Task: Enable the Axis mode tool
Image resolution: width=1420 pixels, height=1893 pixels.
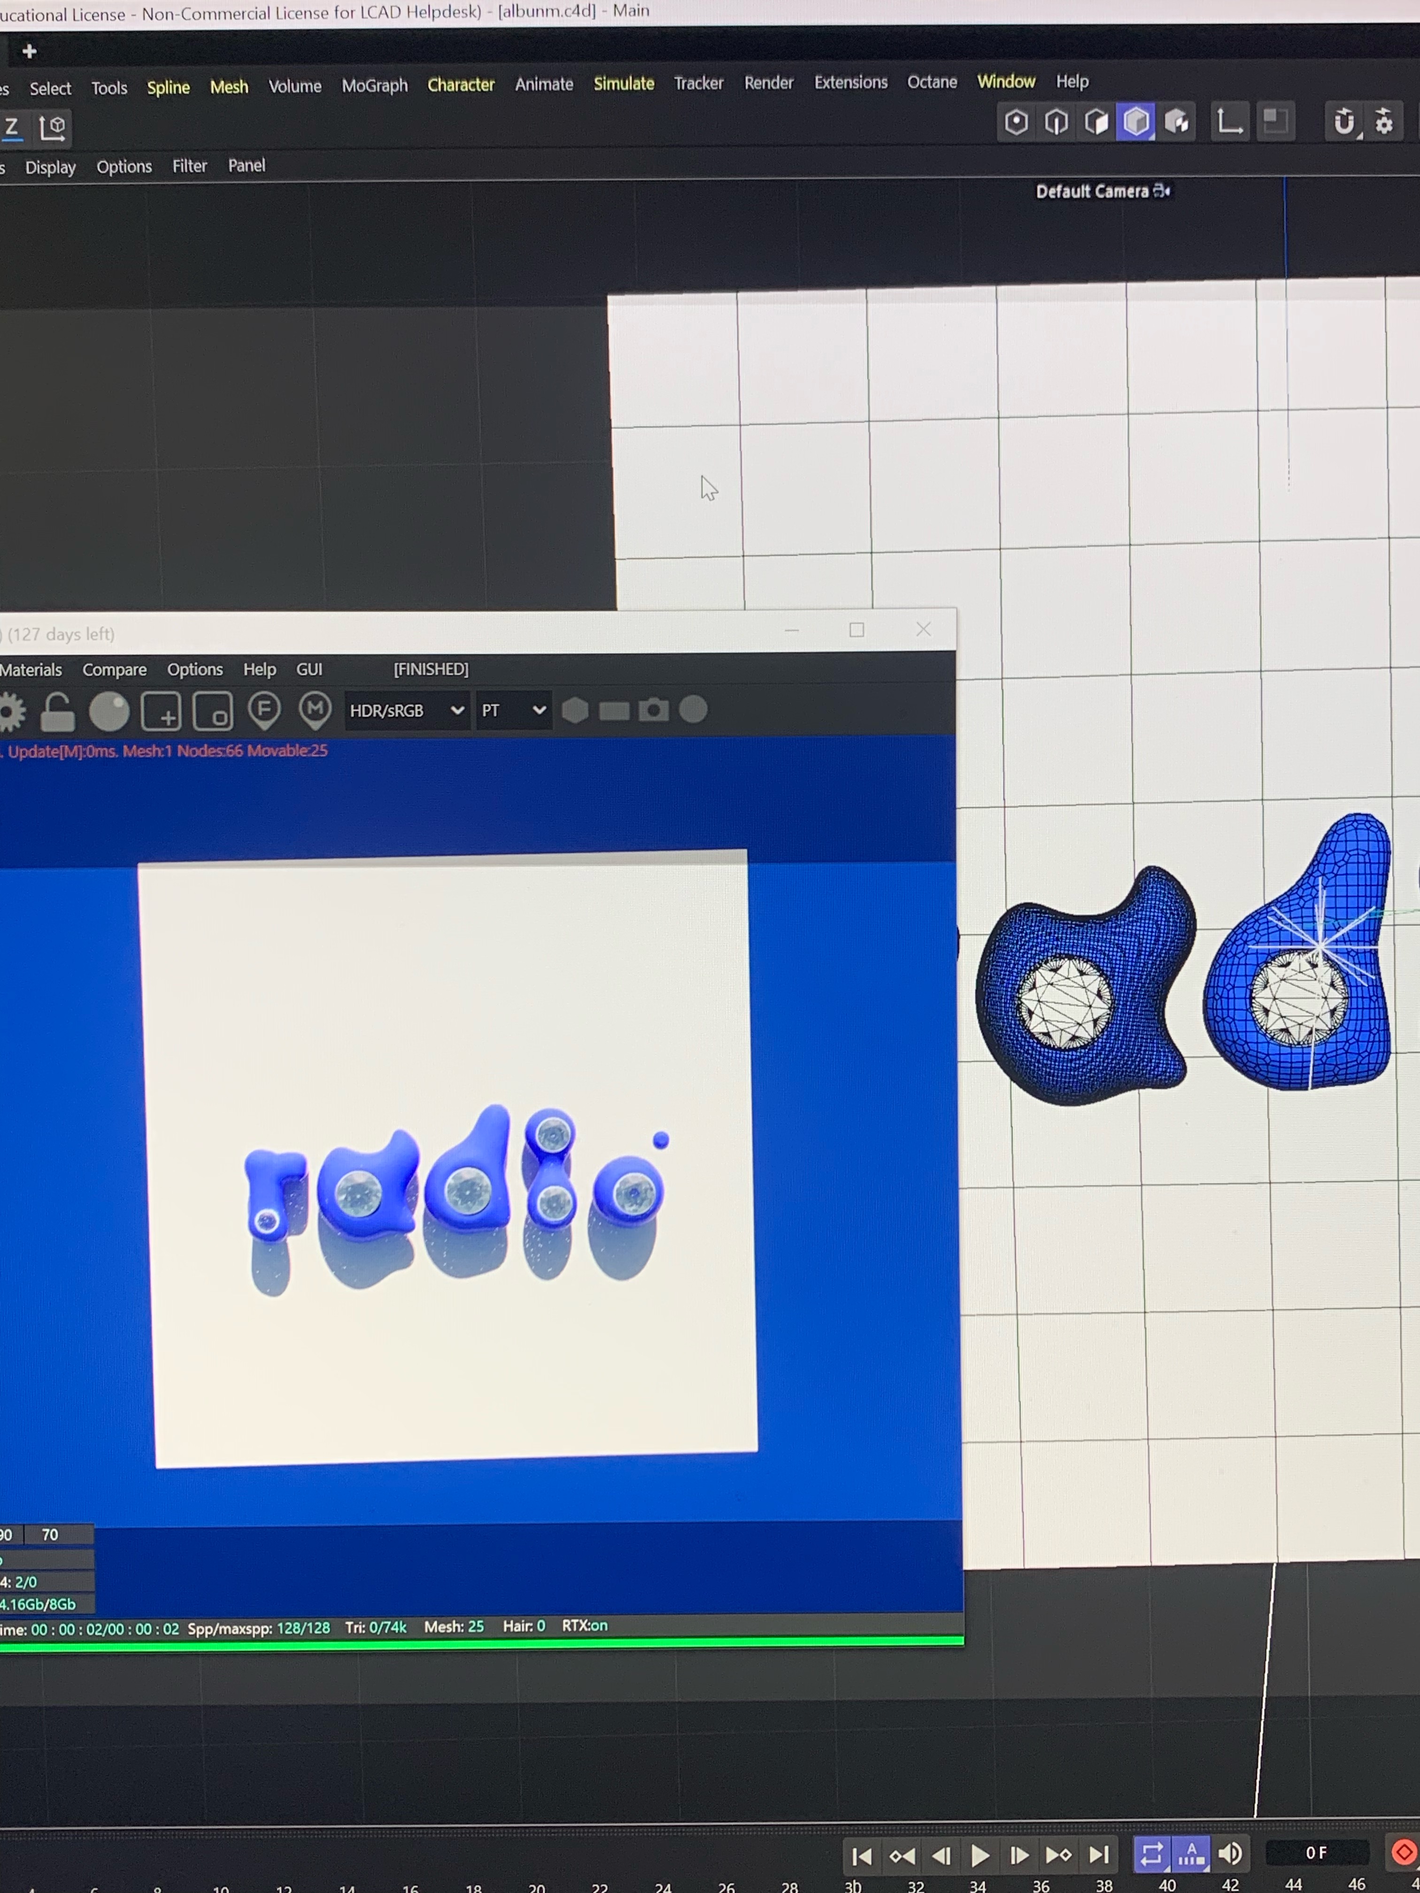Action: click(x=1230, y=123)
